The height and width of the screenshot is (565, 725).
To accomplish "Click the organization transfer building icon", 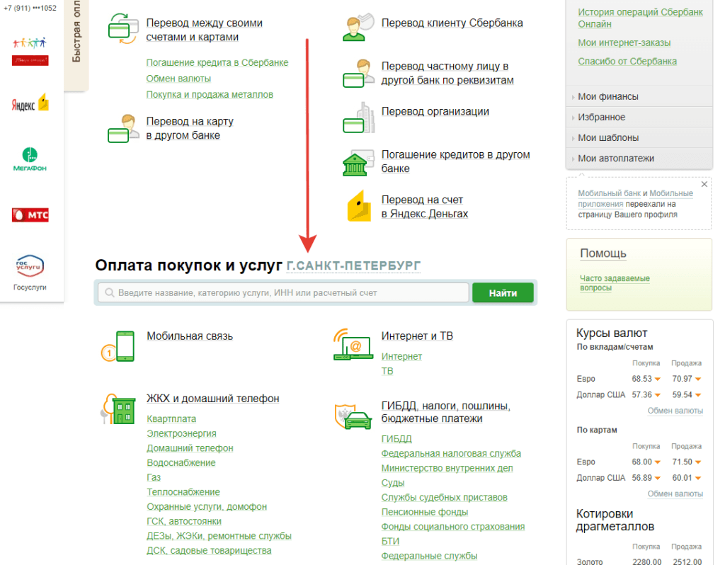I will pos(359,118).
